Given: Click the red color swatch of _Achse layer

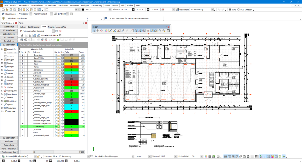Looking at the screenshot, I should point(71,67).
